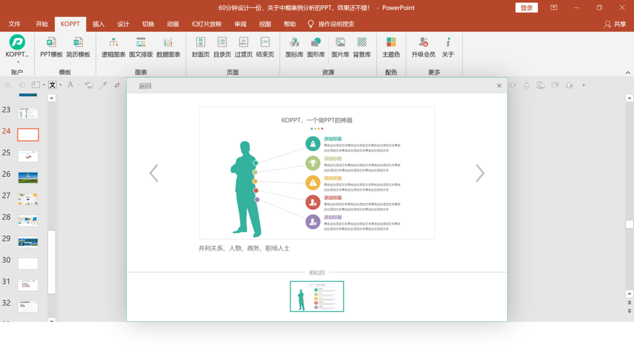The height and width of the screenshot is (360, 634).
Task: Switch to the 插入 tab
Action: point(99,24)
